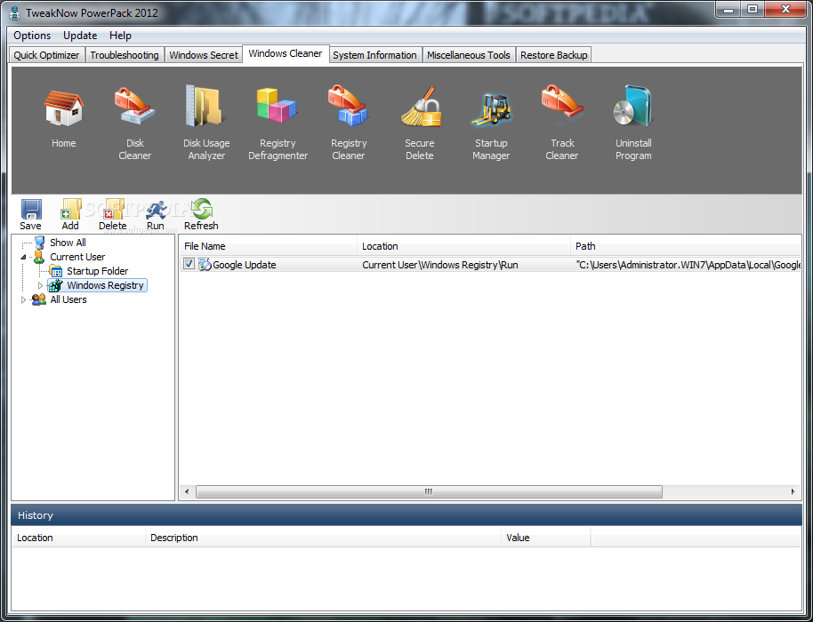Viewport: 813px width, 622px height.
Task: Sort by File Name column header
Action: pos(268,246)
